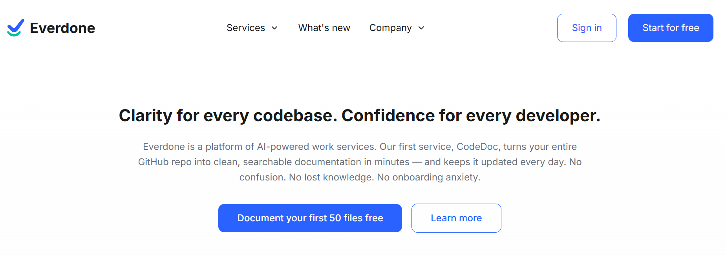Click Document your first 50 files free

coord(310,218)
